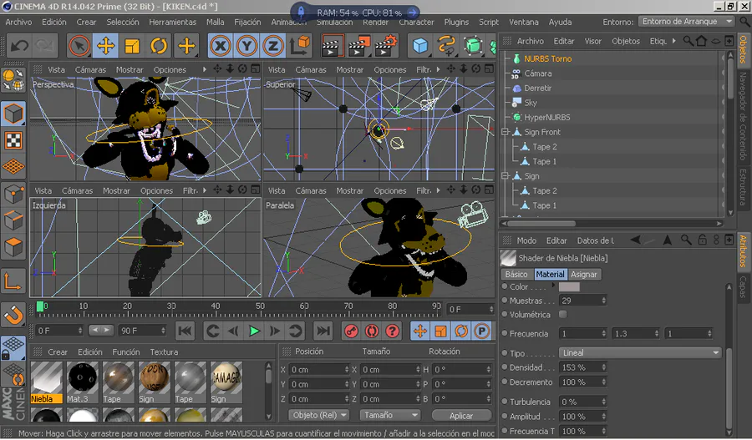Open the Archivo main menu
The height and width of the screenshot is (440, 752).
(18, 22)
